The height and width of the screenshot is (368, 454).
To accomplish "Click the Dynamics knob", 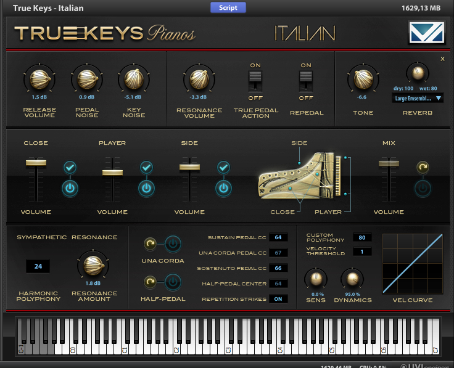I will click(352, 279).
